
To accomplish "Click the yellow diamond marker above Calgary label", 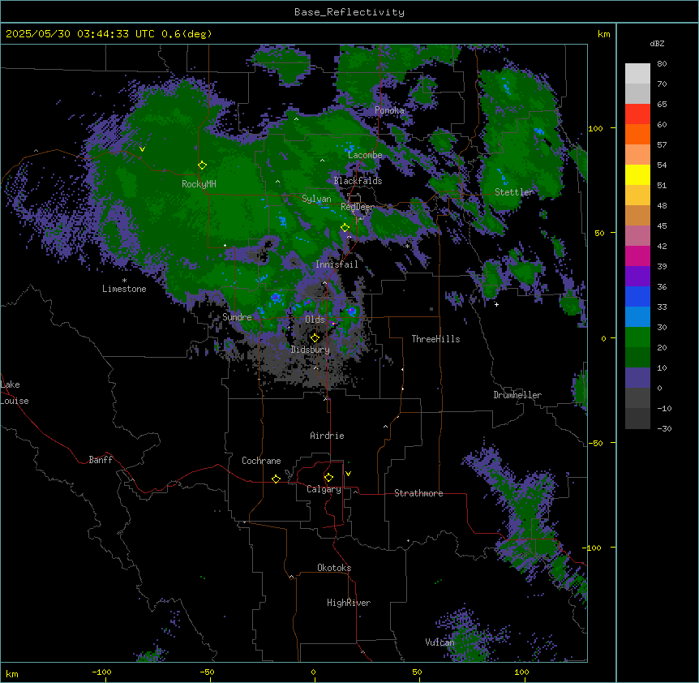I will [328, 478].
